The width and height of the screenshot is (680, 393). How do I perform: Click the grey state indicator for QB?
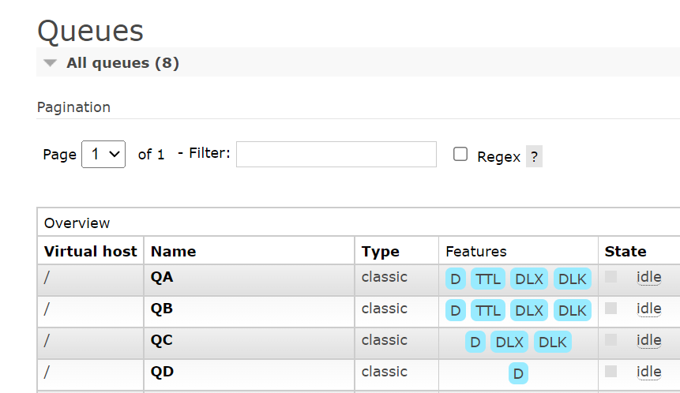click(x=610, y=308)
